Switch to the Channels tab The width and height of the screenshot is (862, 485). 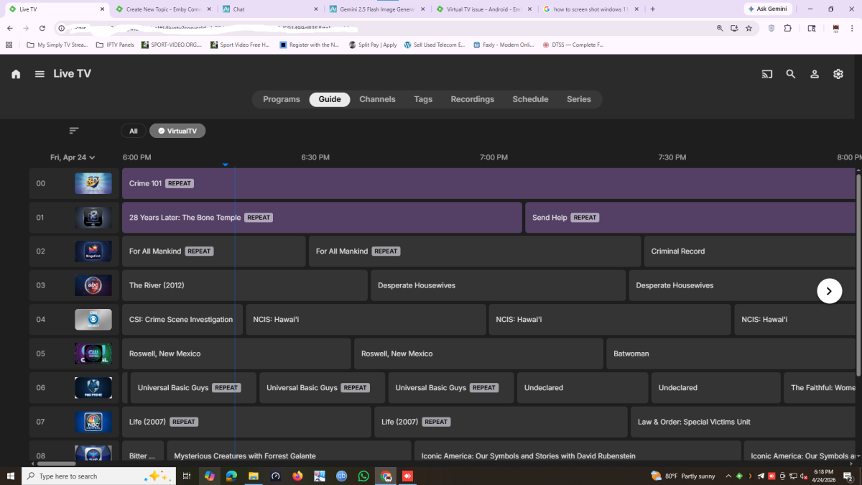[x=377, y=99]
